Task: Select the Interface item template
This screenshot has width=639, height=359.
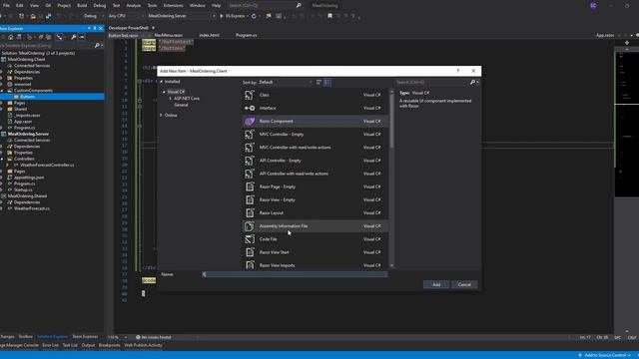Action: pos(316,108)
